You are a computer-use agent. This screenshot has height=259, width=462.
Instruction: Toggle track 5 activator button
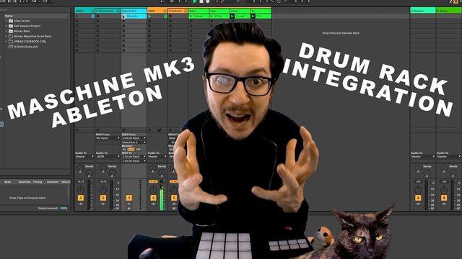[x=174, y=198]
